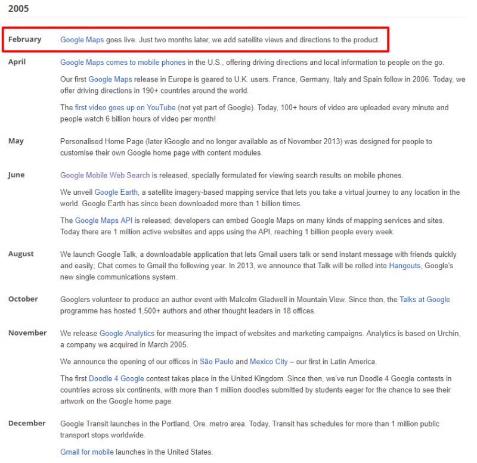
Task: Open 'Google Maps comes to mobile phones' link
Action: pyautogui.click(x=123, y=63)
